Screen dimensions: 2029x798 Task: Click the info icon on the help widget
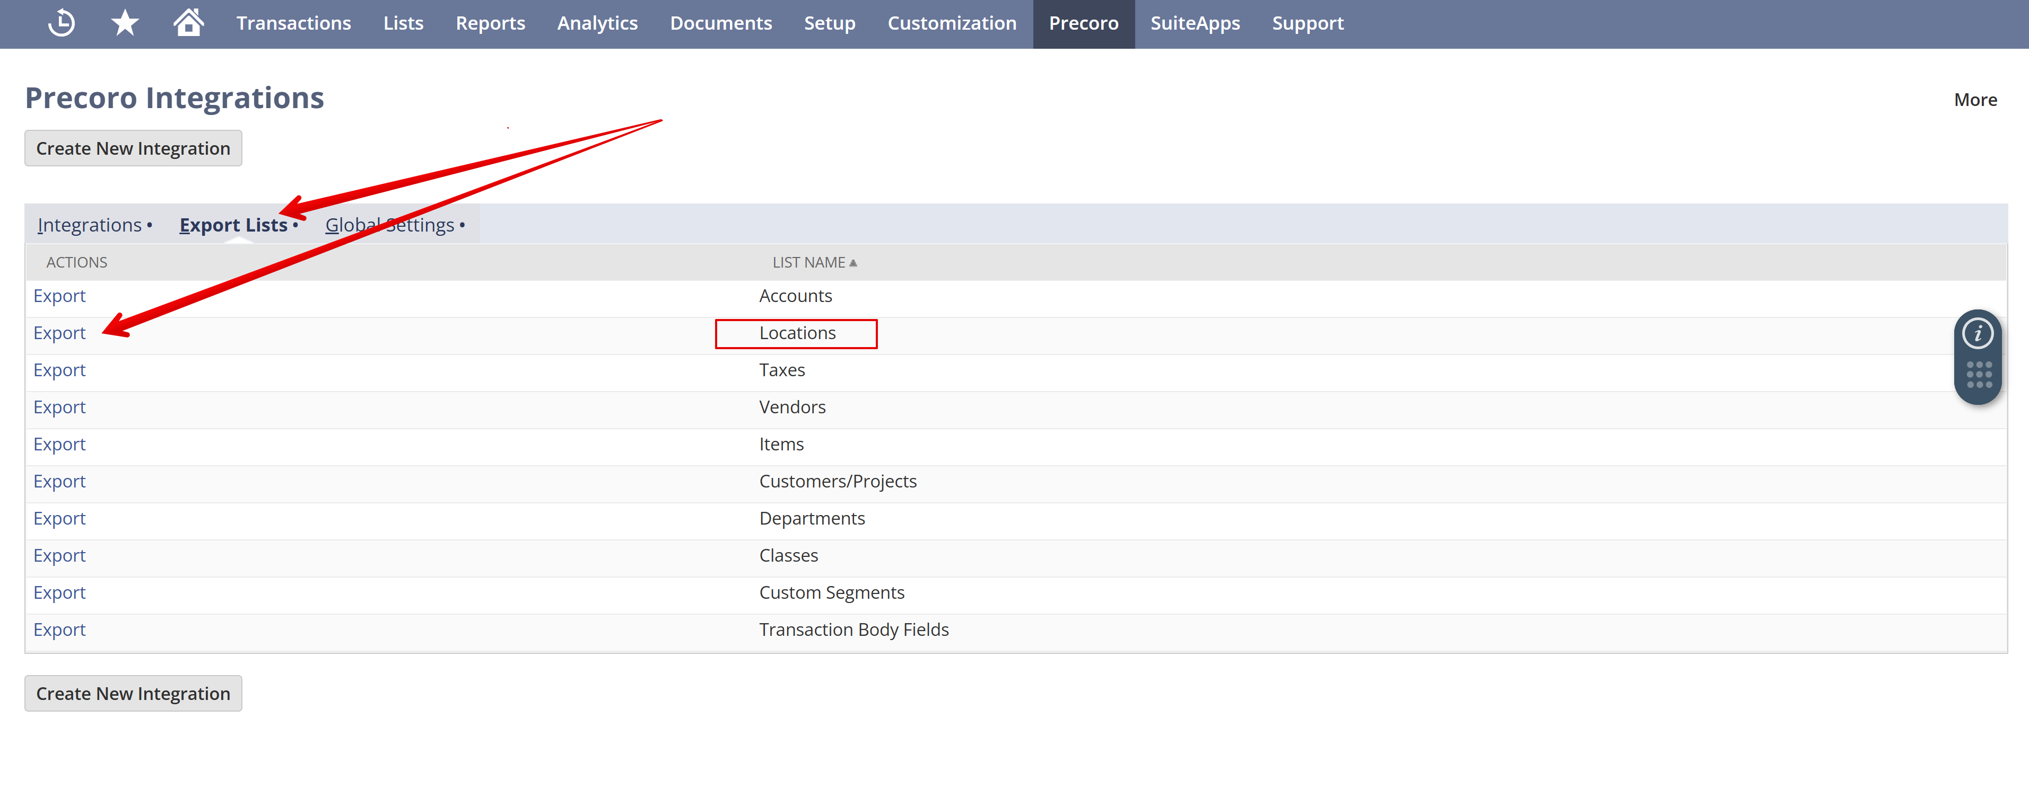(x=1978, y=334)
